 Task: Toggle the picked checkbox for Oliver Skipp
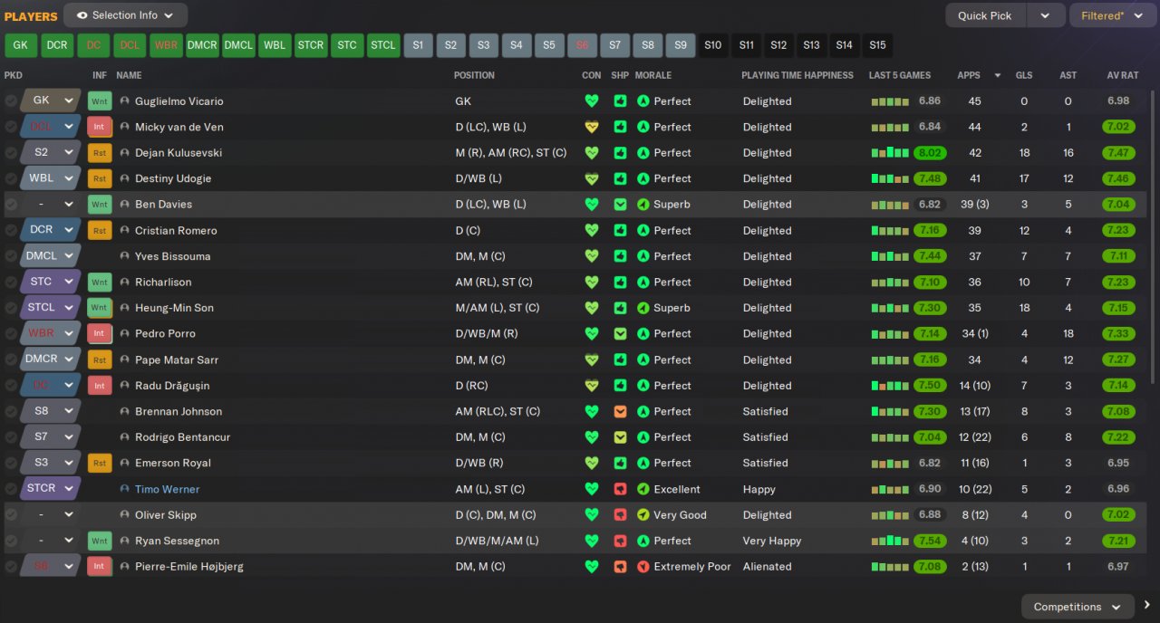(x=11, y=515)
